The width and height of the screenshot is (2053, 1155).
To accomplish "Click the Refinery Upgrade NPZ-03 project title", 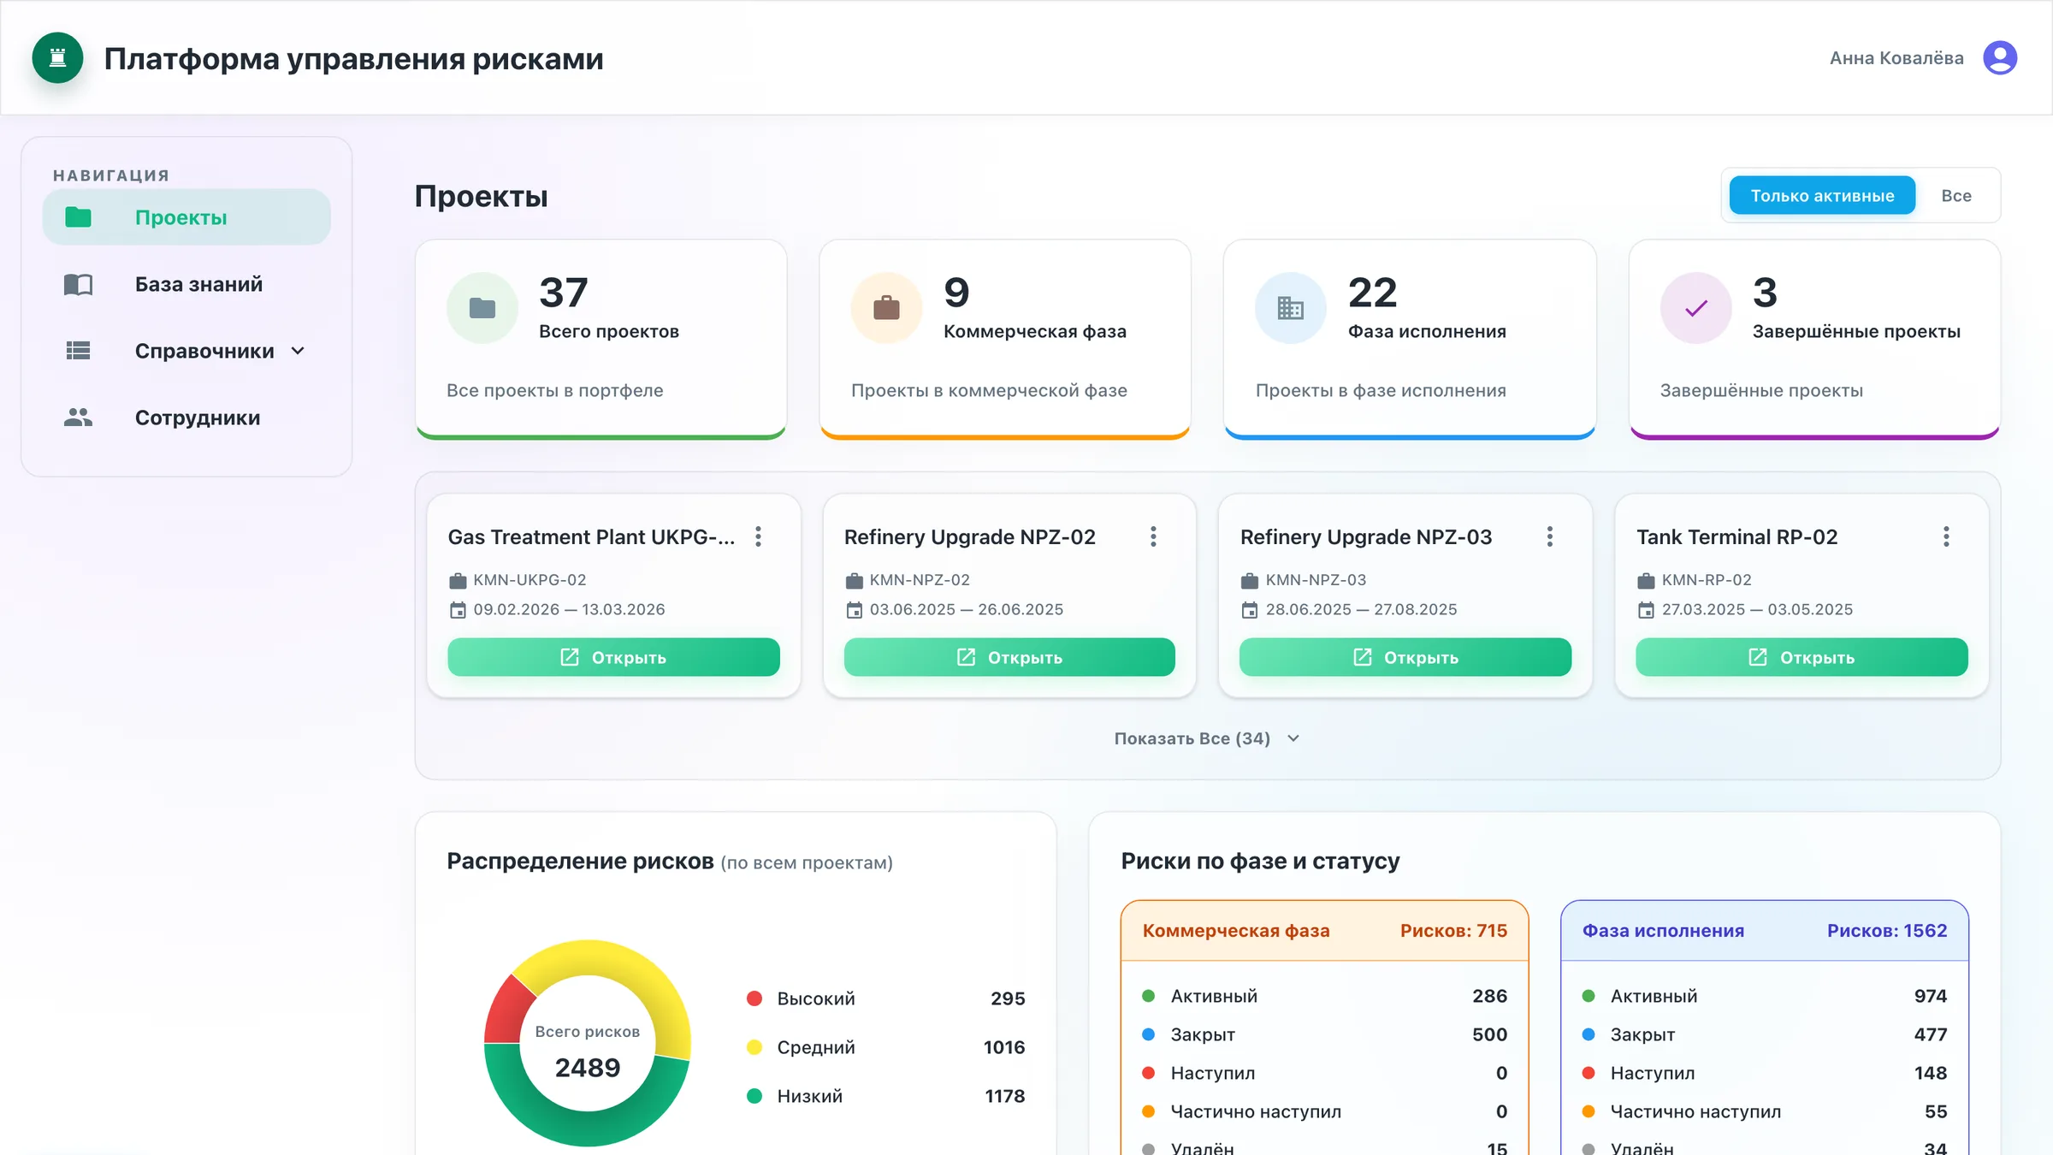I will coord(1366,536).
